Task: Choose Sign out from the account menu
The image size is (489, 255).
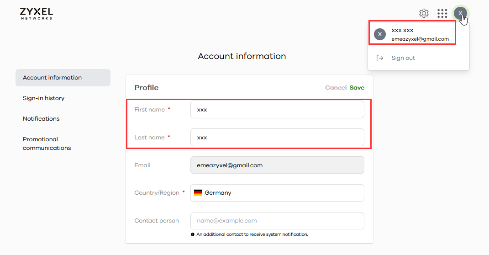Action: click(403, 58)
